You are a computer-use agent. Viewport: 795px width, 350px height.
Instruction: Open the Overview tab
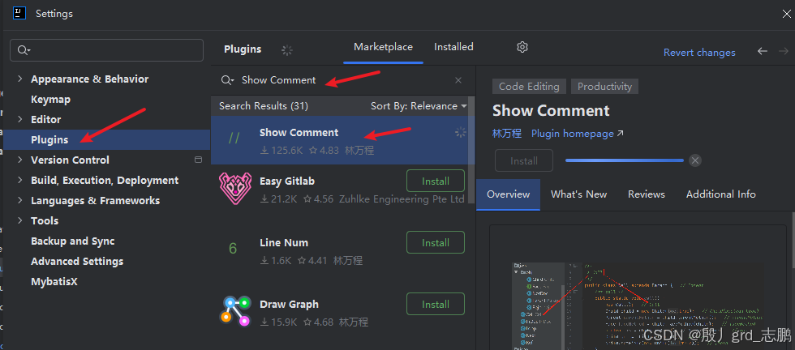coord(508,194)
